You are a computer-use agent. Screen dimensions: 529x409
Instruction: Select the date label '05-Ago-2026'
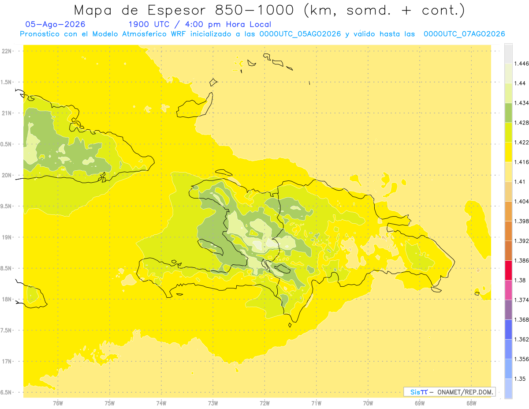click(x=56, y=24)
